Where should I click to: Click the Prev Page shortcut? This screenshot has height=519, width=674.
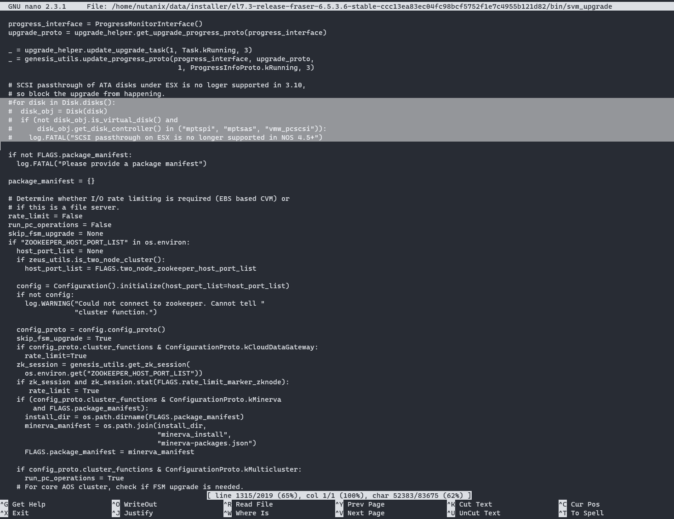tap(366, 504)
